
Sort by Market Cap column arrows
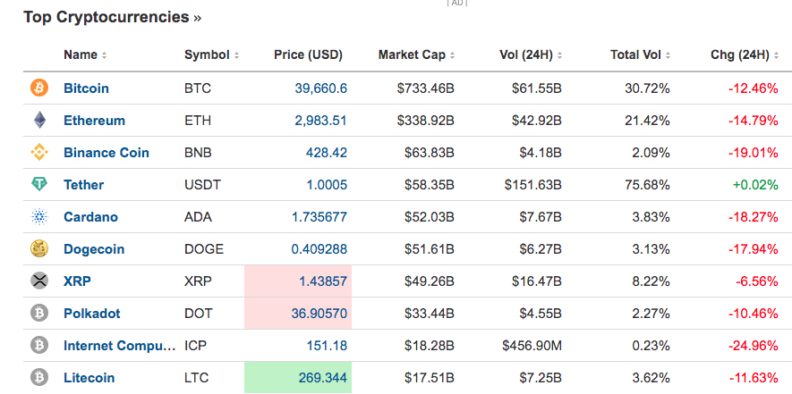coord(452,55)
